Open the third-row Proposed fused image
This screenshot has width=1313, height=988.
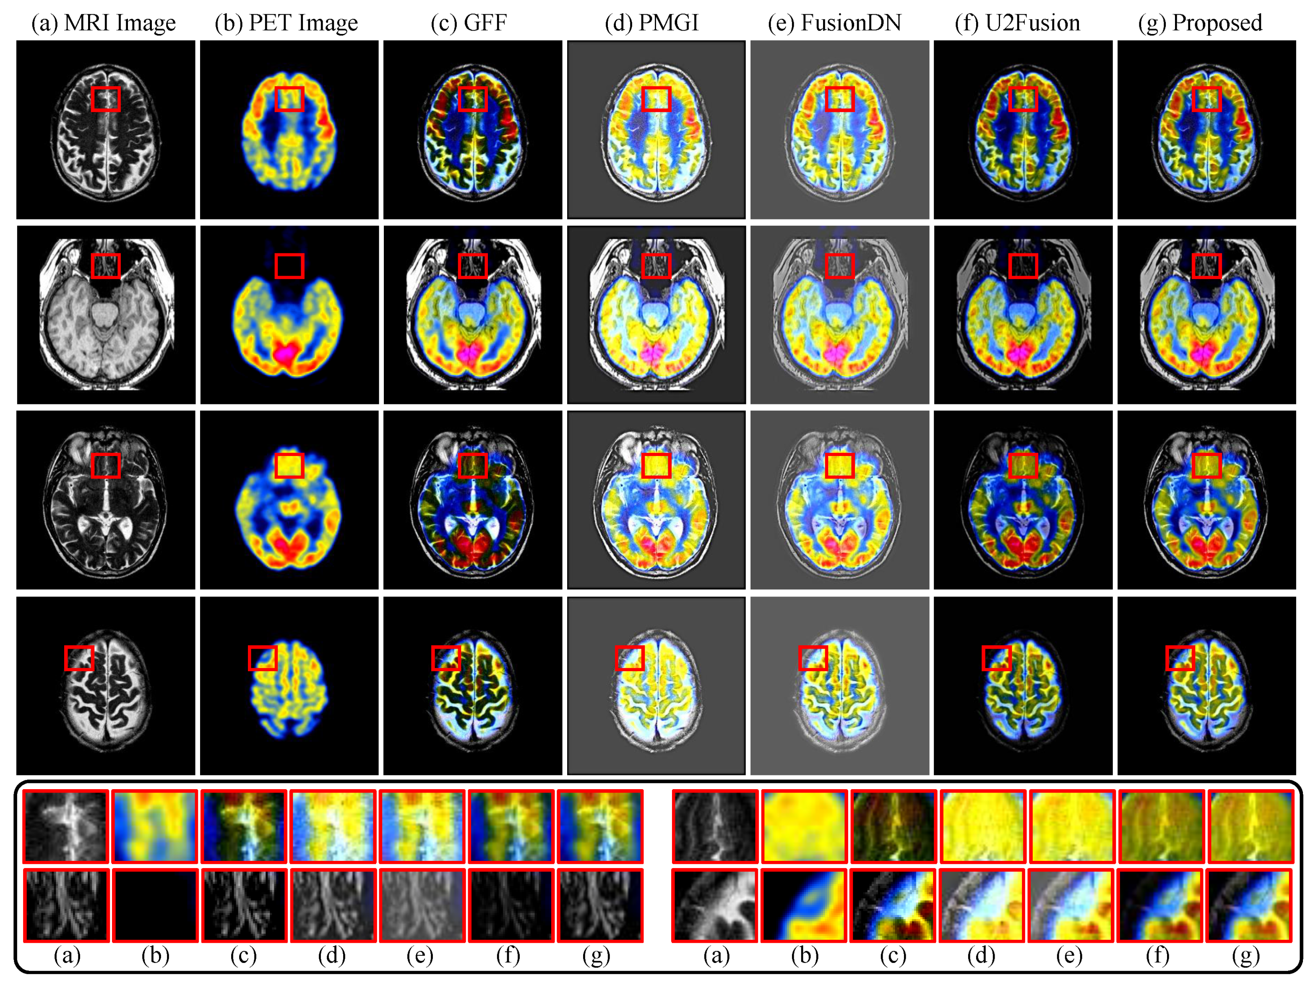pos(1206,500)
